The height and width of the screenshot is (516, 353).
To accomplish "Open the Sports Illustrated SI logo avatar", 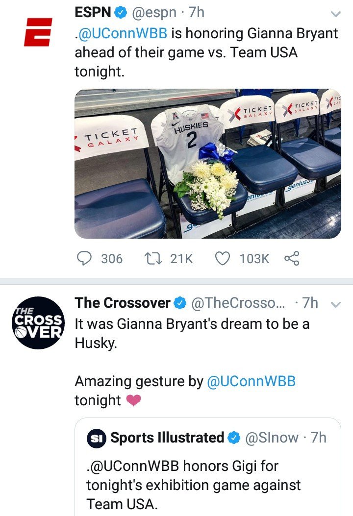I will click(96, 439).
